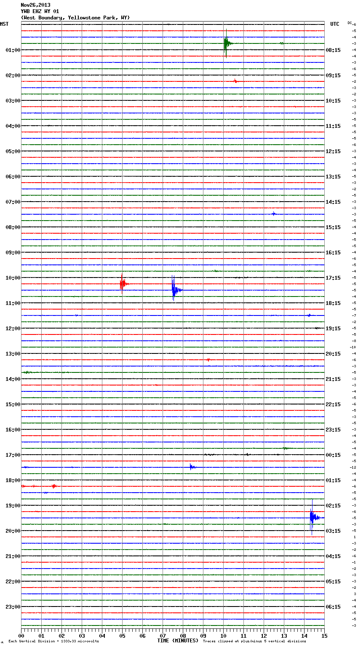358x647 pixels.
Task: Select the large blue event near minute 7.5
Action: click(174, 290)
